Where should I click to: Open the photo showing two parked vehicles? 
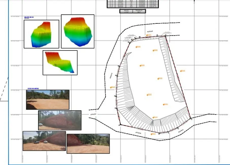44,141
